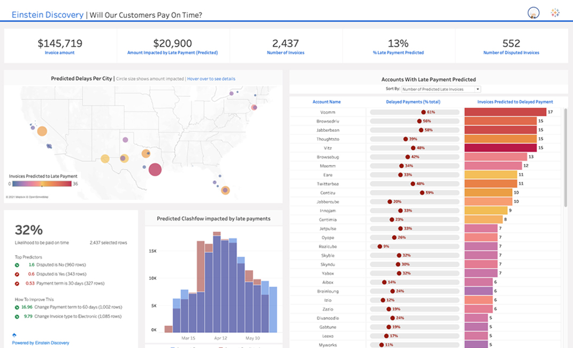
Task: Click red icon beside Payment term 30 days
Action: [17, 283]
